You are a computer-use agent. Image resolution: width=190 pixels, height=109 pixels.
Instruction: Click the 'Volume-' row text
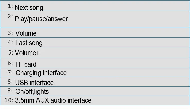(27, 33)
